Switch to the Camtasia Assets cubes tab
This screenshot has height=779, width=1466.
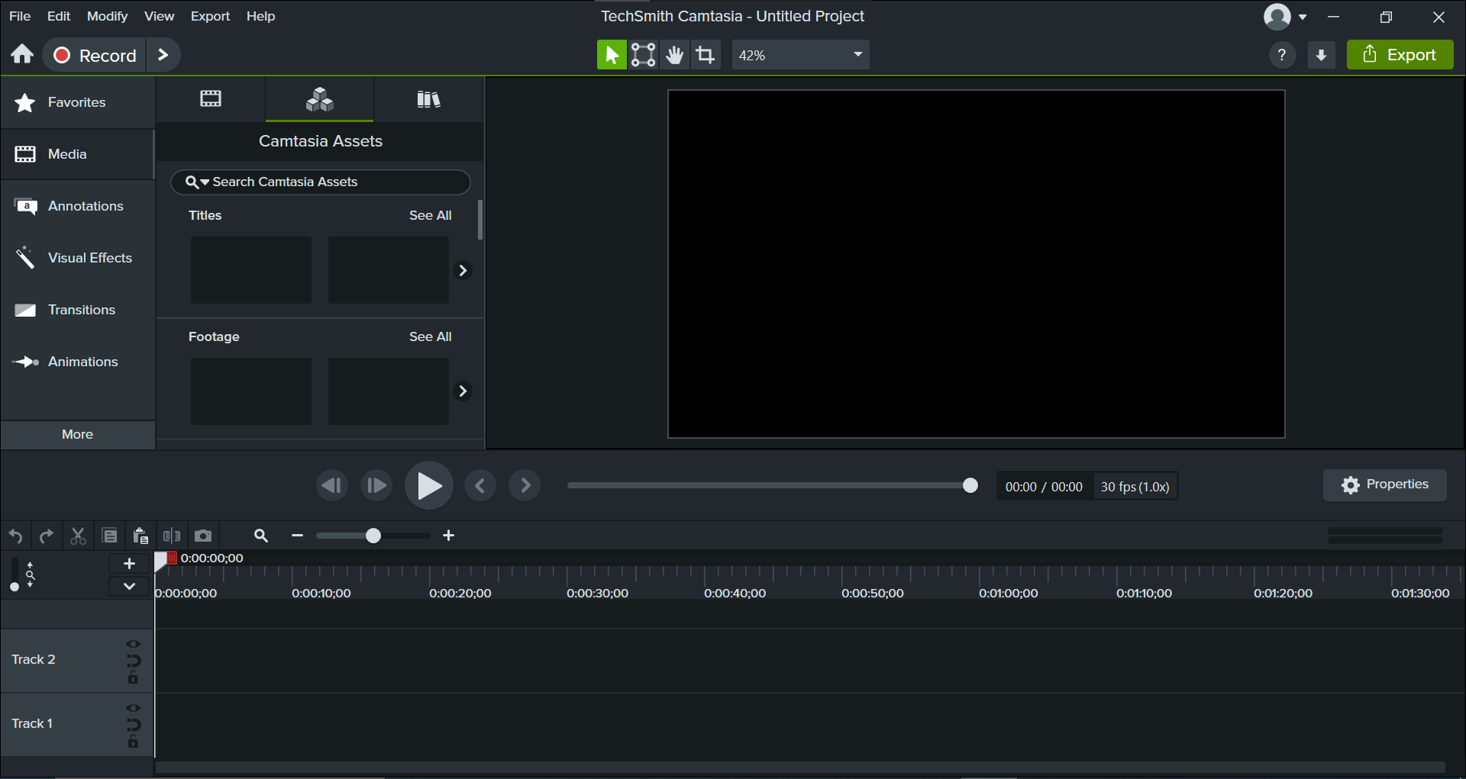point(319,99)
